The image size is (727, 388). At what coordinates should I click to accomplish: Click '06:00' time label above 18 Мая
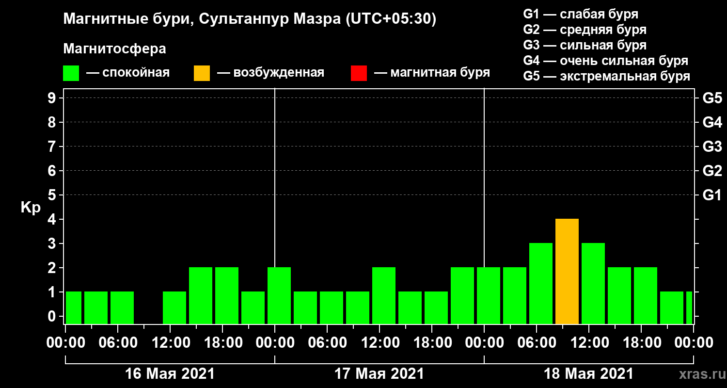click(x=537, y=343)
